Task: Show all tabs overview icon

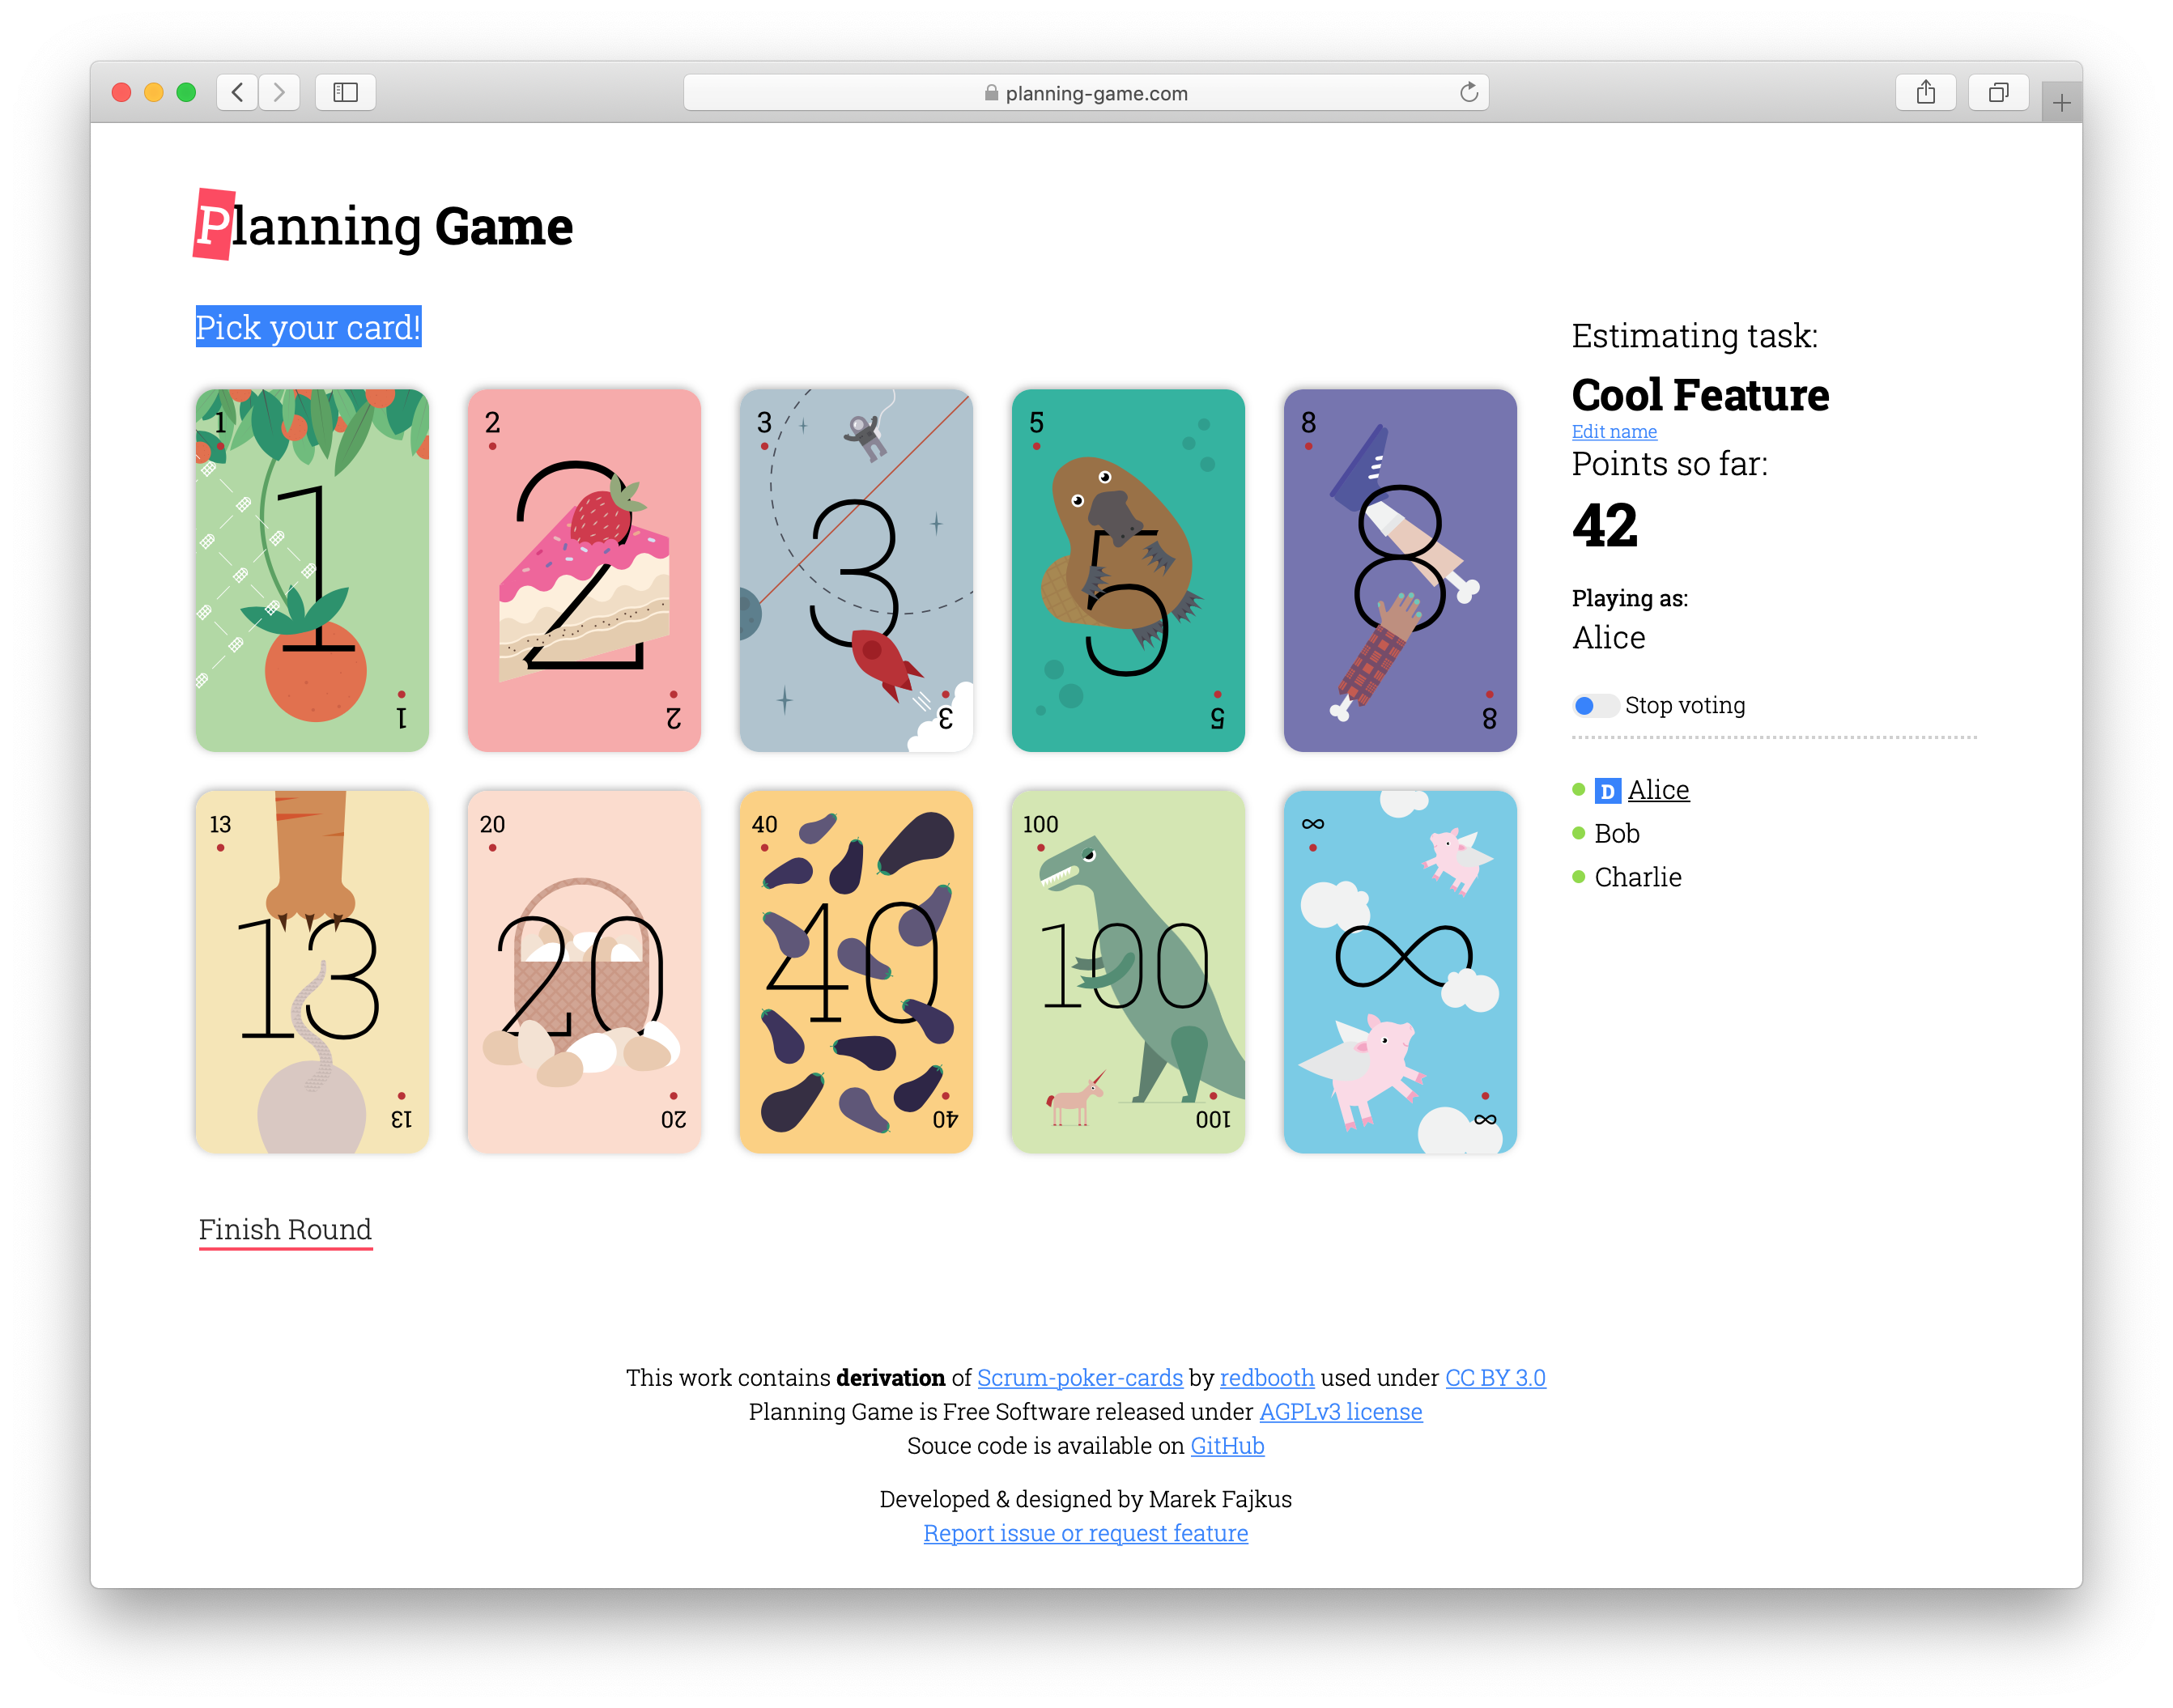Action: [1998, 93]
